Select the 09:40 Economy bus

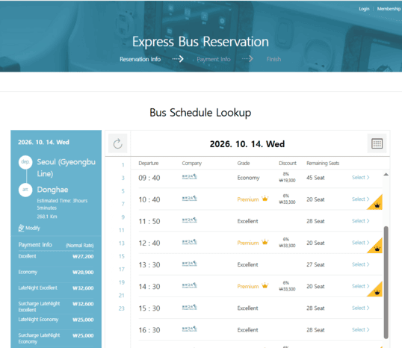360,177
